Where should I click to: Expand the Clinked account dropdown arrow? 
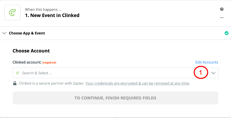coord(213,73)
